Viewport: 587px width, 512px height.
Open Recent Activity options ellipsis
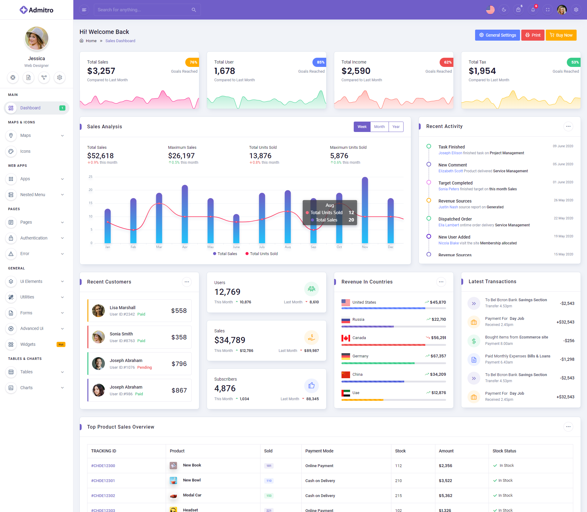coord(568,126)
